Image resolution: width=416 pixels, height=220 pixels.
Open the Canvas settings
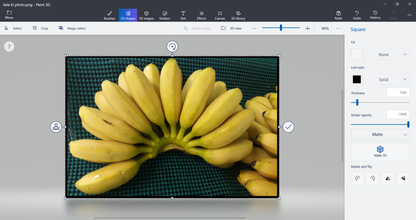220,15
